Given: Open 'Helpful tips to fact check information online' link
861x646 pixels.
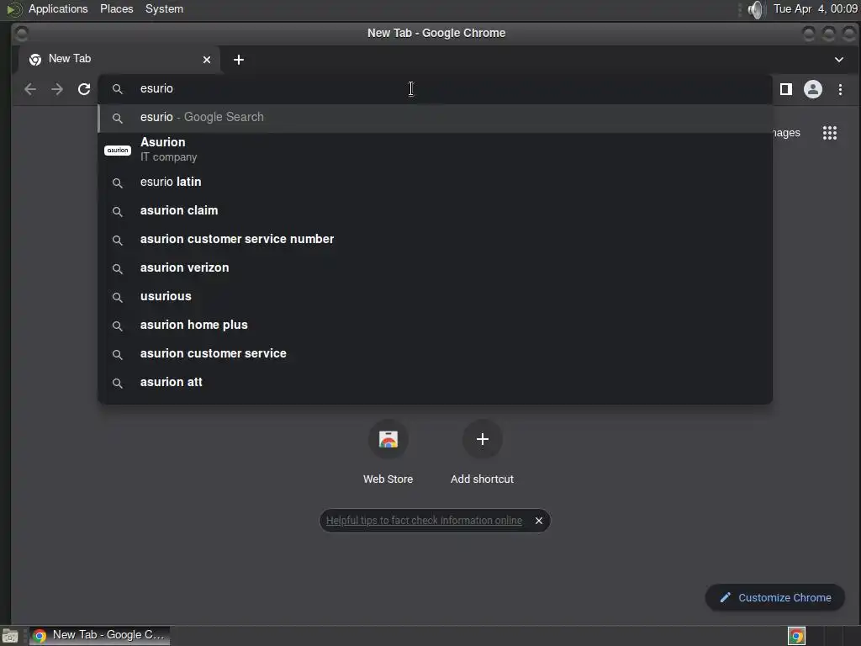Looking at the screenshot, I should [424, 520].
